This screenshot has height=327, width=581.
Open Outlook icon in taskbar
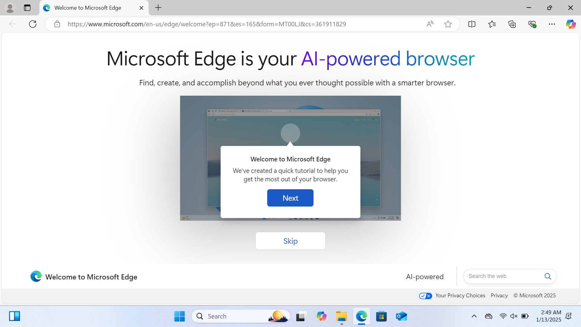(402, 316)
